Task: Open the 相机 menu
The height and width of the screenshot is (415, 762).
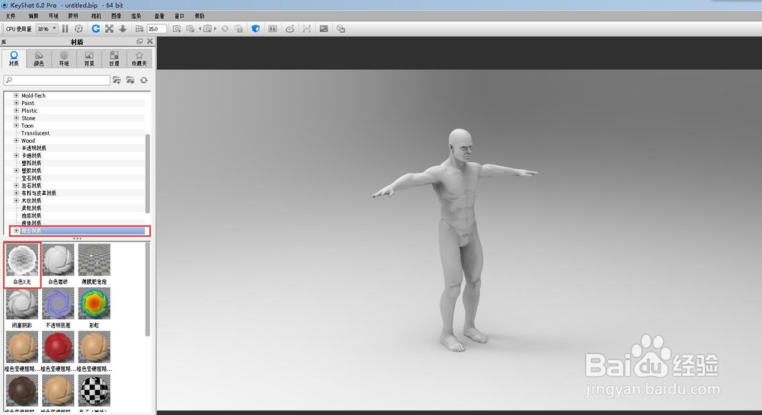Action: pyautogui.click(x=96, y=16)
